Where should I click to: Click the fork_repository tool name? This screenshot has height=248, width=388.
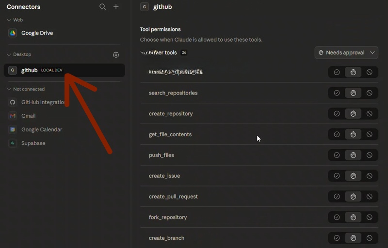point(168,217)
